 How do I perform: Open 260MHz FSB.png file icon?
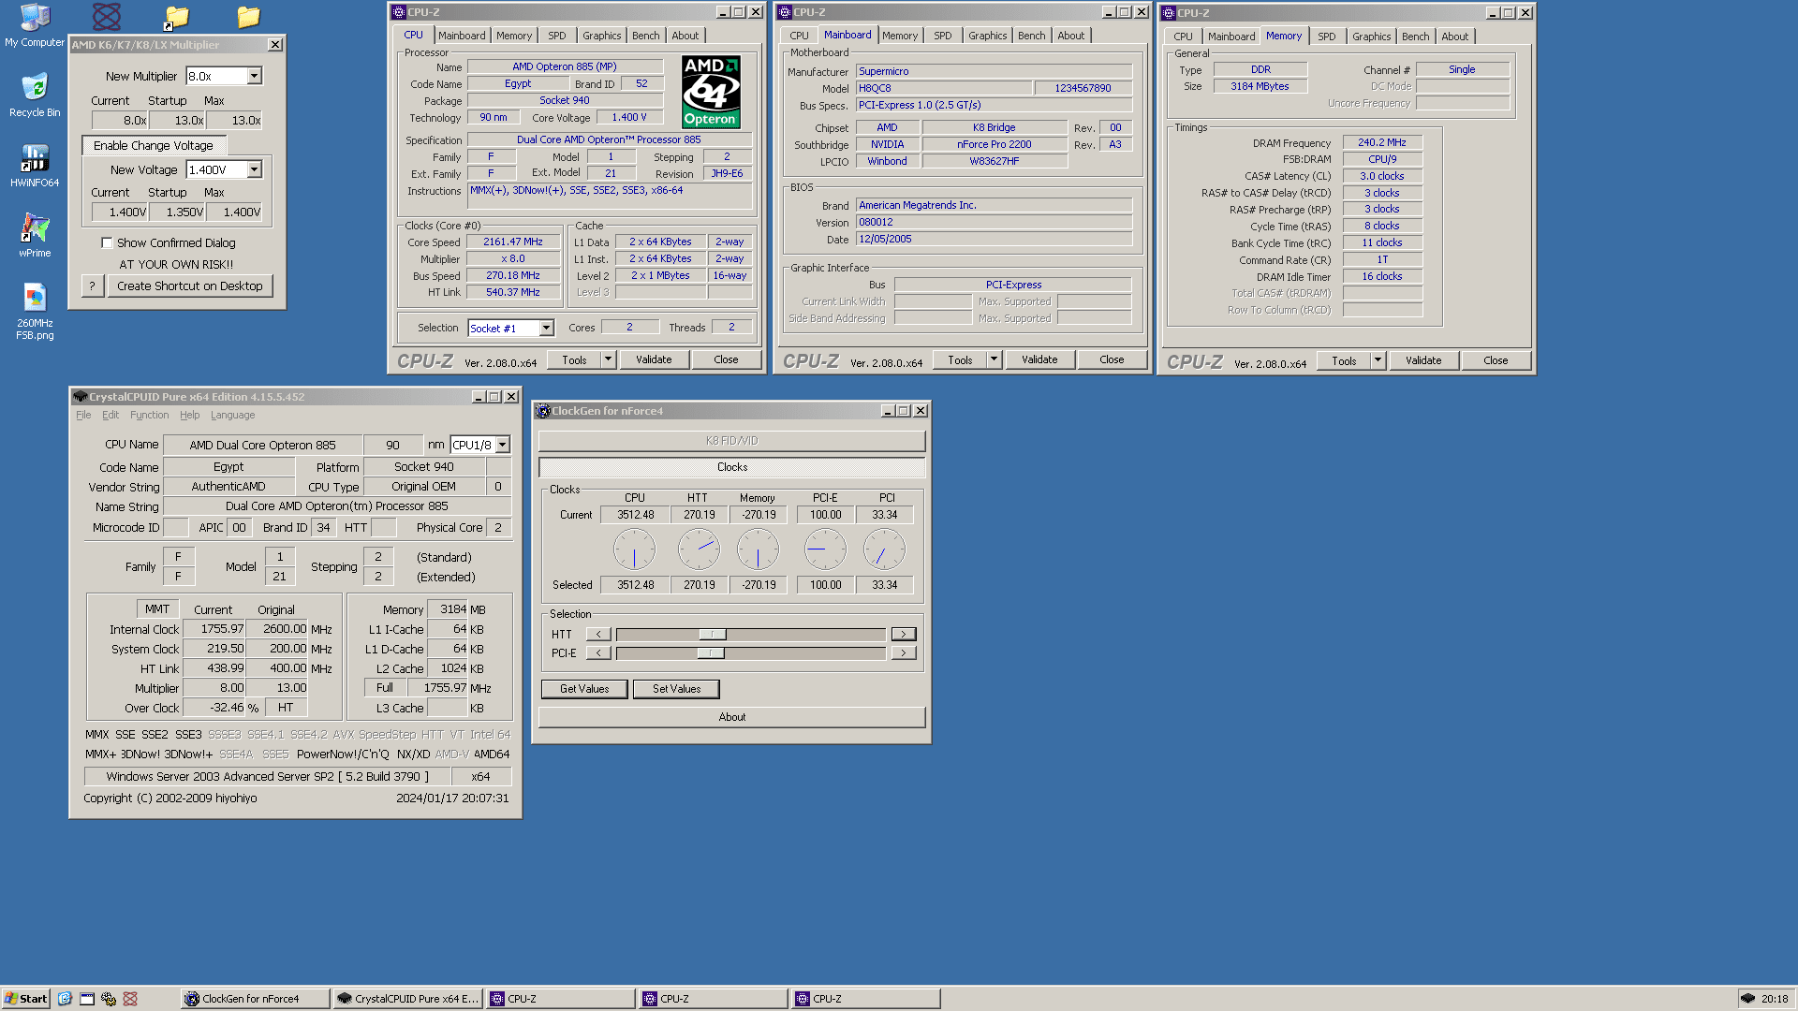coord(35,311)
